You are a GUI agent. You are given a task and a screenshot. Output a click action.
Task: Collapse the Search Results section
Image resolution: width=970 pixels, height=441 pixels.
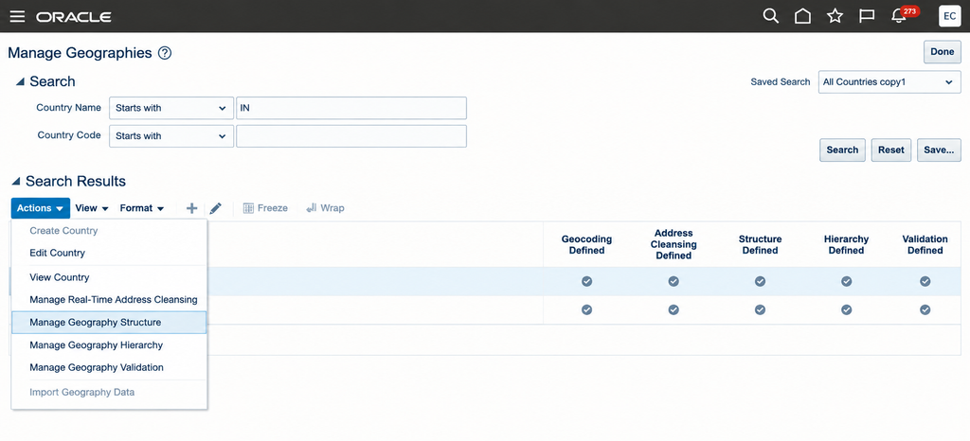[16, 182]
